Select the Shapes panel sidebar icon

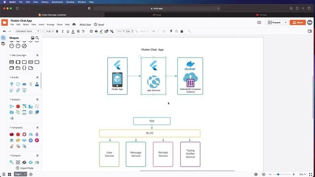click(x=3, y=38)
